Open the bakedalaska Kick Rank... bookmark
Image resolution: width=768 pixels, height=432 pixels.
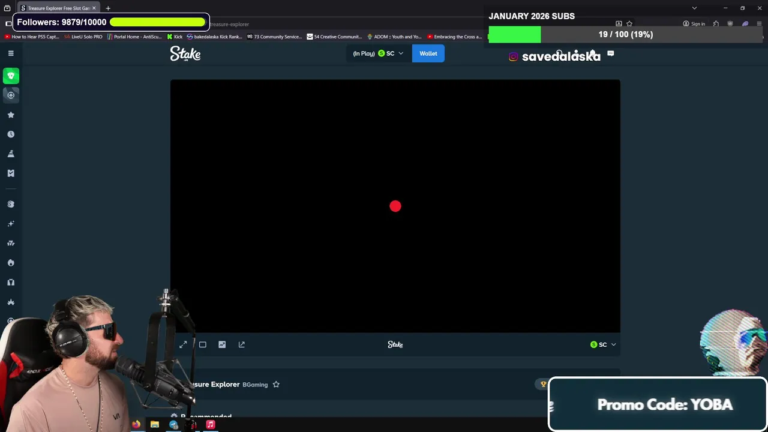(214, 37)
